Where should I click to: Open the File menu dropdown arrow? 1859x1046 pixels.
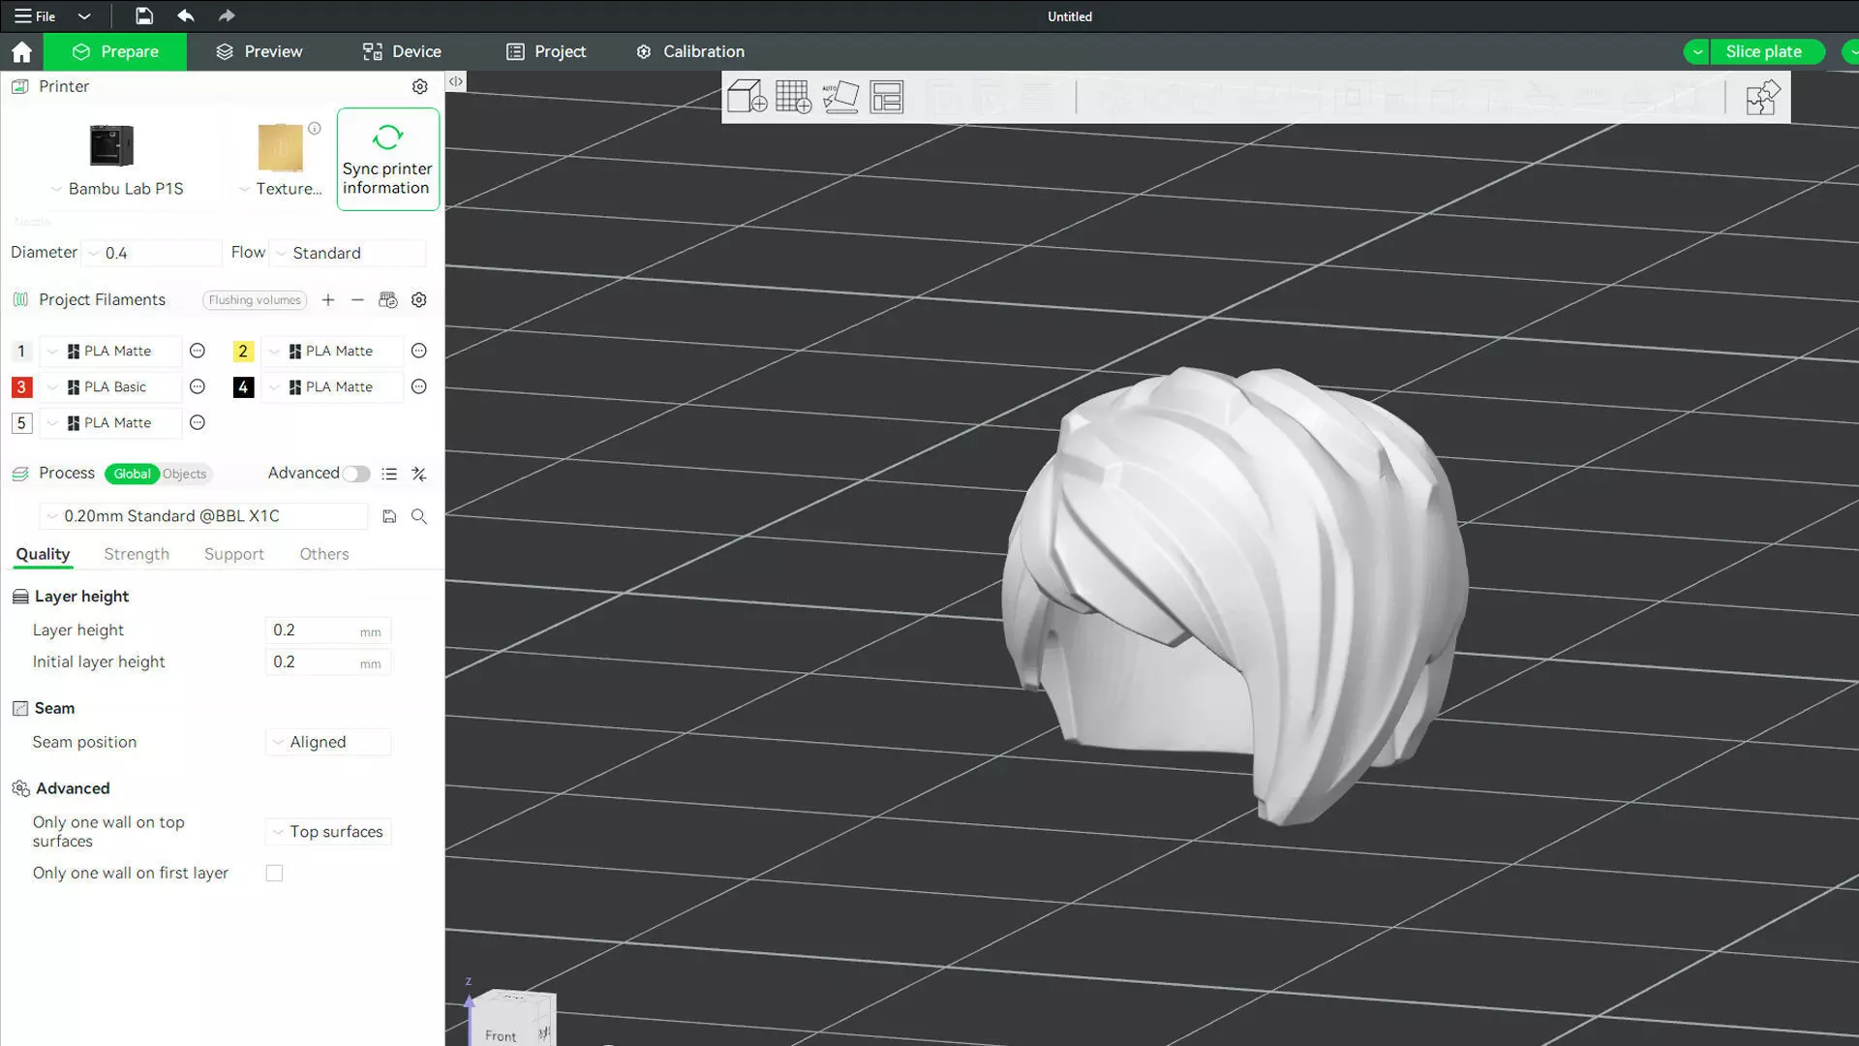coord(84,15)
